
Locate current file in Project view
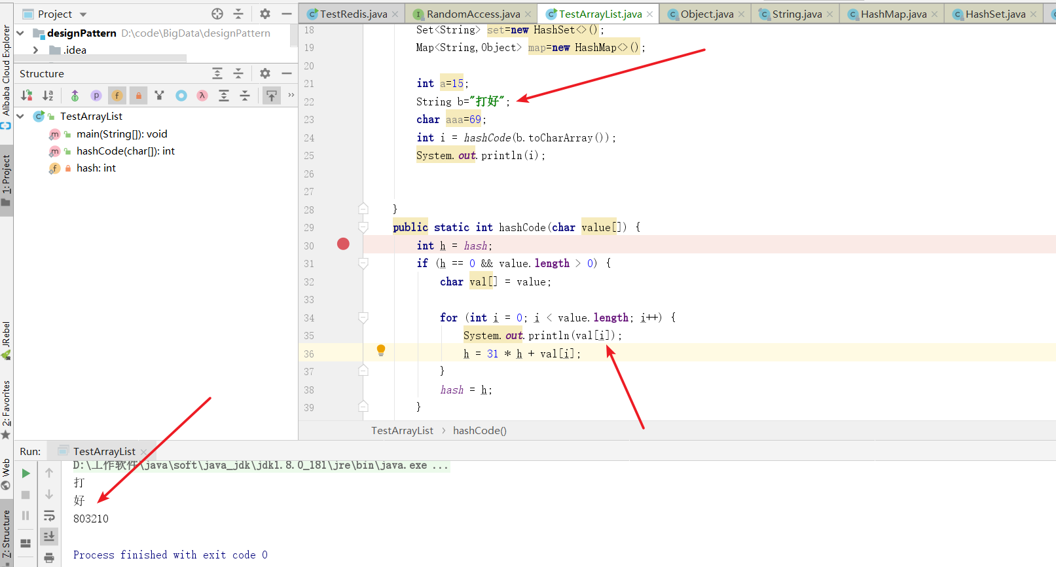click(217, 14)
